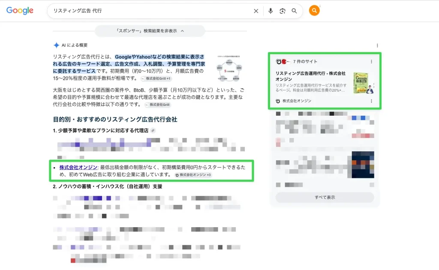Click the orange round search icon
439x270 pixels.
314,11
